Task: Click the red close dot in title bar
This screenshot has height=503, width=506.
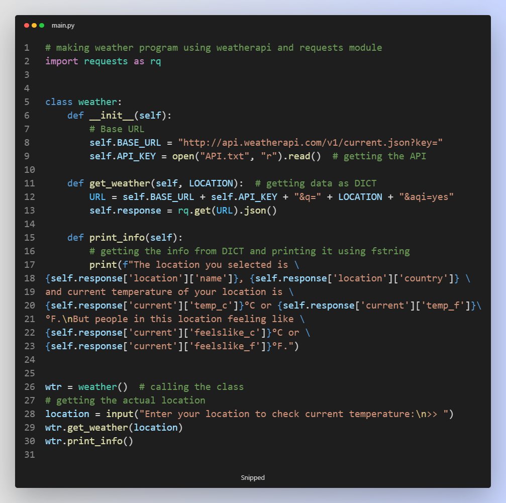Action: point(27,26)
